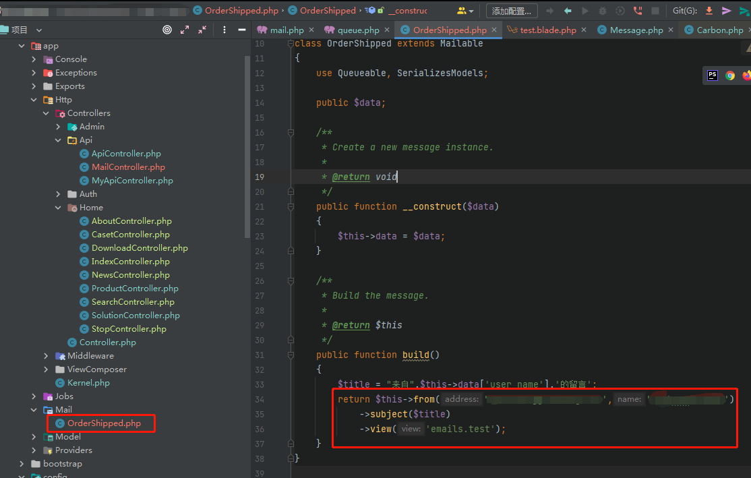Viewport: 751px width, 478px height.
Task: Close the queue.php tab
Action: click(387, 30)
